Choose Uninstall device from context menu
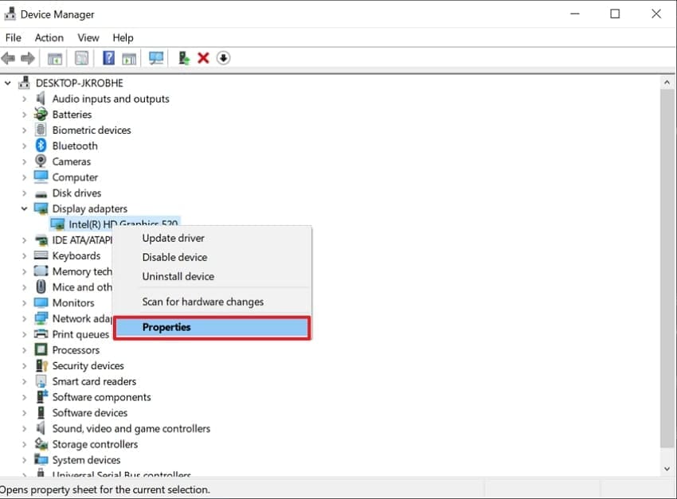677x499 pixels. click(x=212, y=276)
